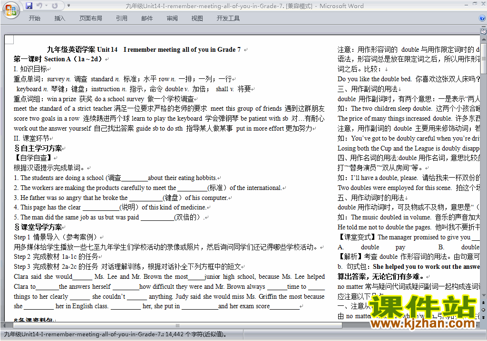Click the line 根据汉语提示完成单词
The image size is (487, 341).
pos(49,168)
